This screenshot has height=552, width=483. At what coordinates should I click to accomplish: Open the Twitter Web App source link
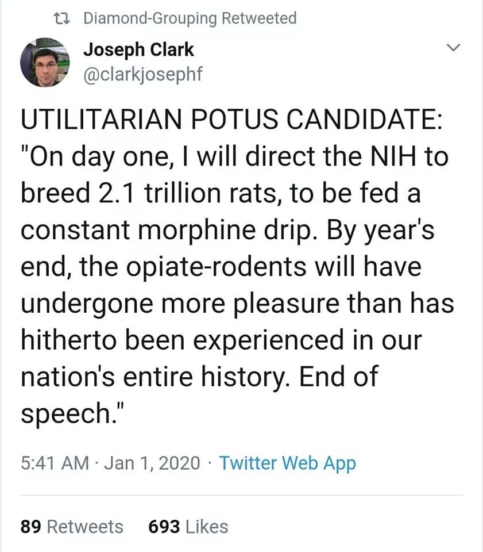287,463
